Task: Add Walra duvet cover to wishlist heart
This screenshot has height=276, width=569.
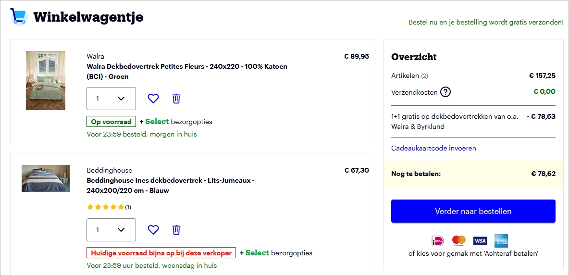Action: pyautogui.click(x=153, y=99)
